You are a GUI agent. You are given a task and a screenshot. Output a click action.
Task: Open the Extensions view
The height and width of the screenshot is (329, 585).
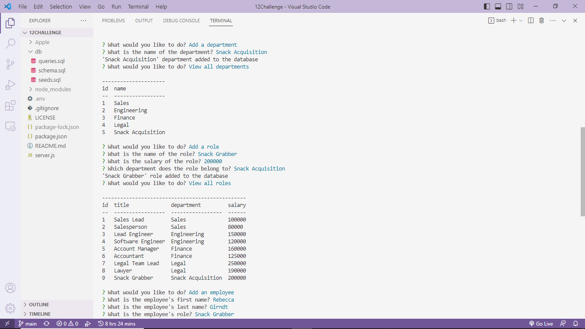click(x=10, y=106)
